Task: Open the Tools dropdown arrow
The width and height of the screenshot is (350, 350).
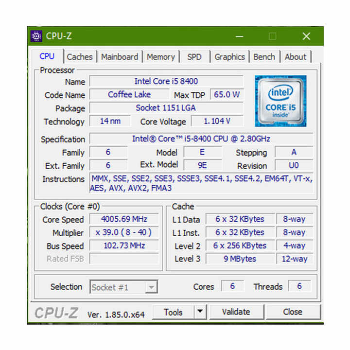Action: pos(200,312)
